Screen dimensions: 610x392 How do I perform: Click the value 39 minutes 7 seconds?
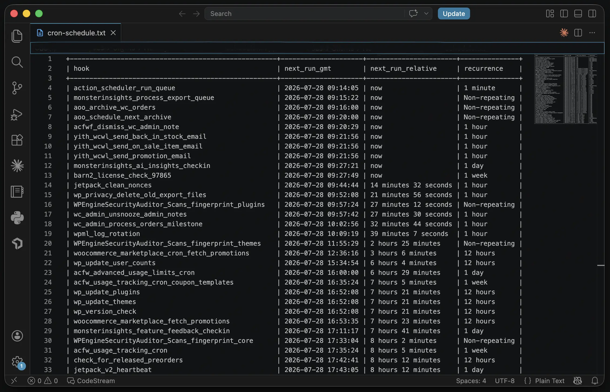click(409, 234)
